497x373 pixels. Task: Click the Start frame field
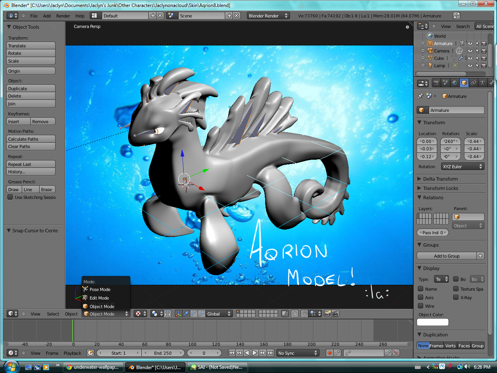(118, 353)
